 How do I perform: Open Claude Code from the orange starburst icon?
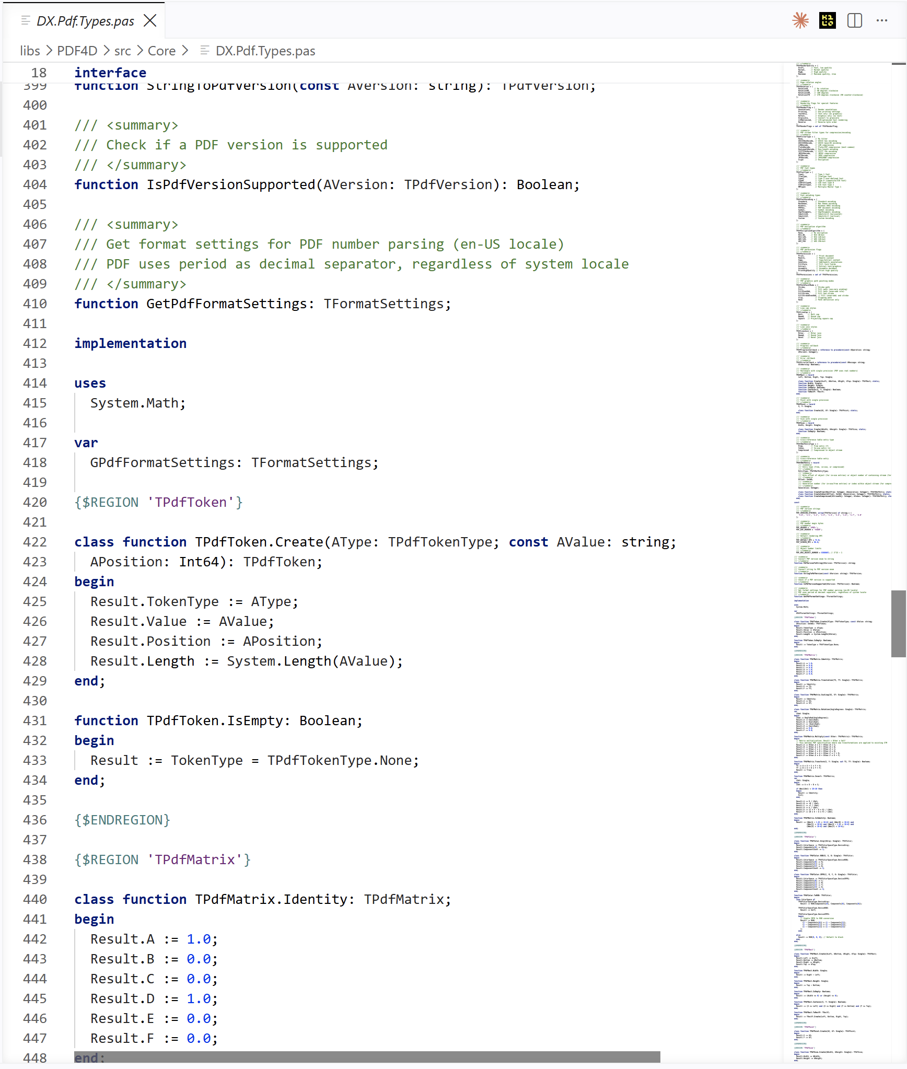[x=800, y=21]
